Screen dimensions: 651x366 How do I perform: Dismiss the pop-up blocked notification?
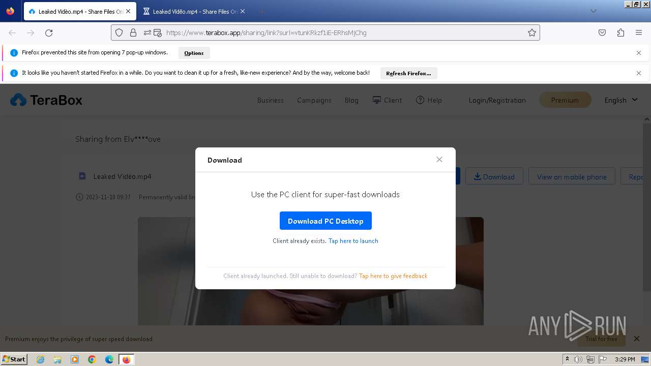[x=639, y=53]
